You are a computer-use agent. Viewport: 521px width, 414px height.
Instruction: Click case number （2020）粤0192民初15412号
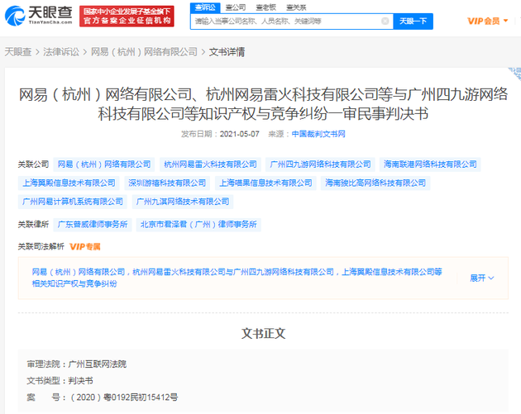[123, 397]
